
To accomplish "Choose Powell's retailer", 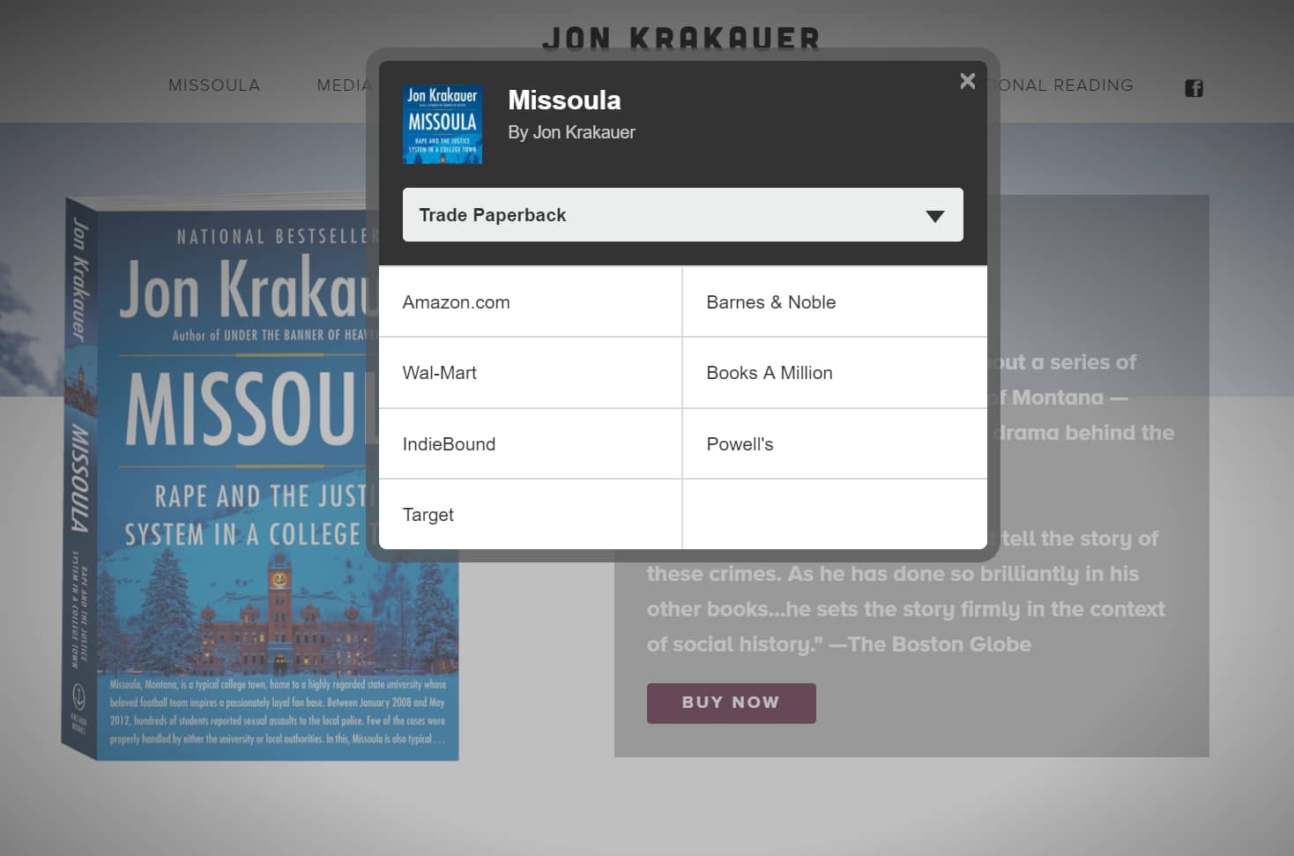I will (835, 444).
